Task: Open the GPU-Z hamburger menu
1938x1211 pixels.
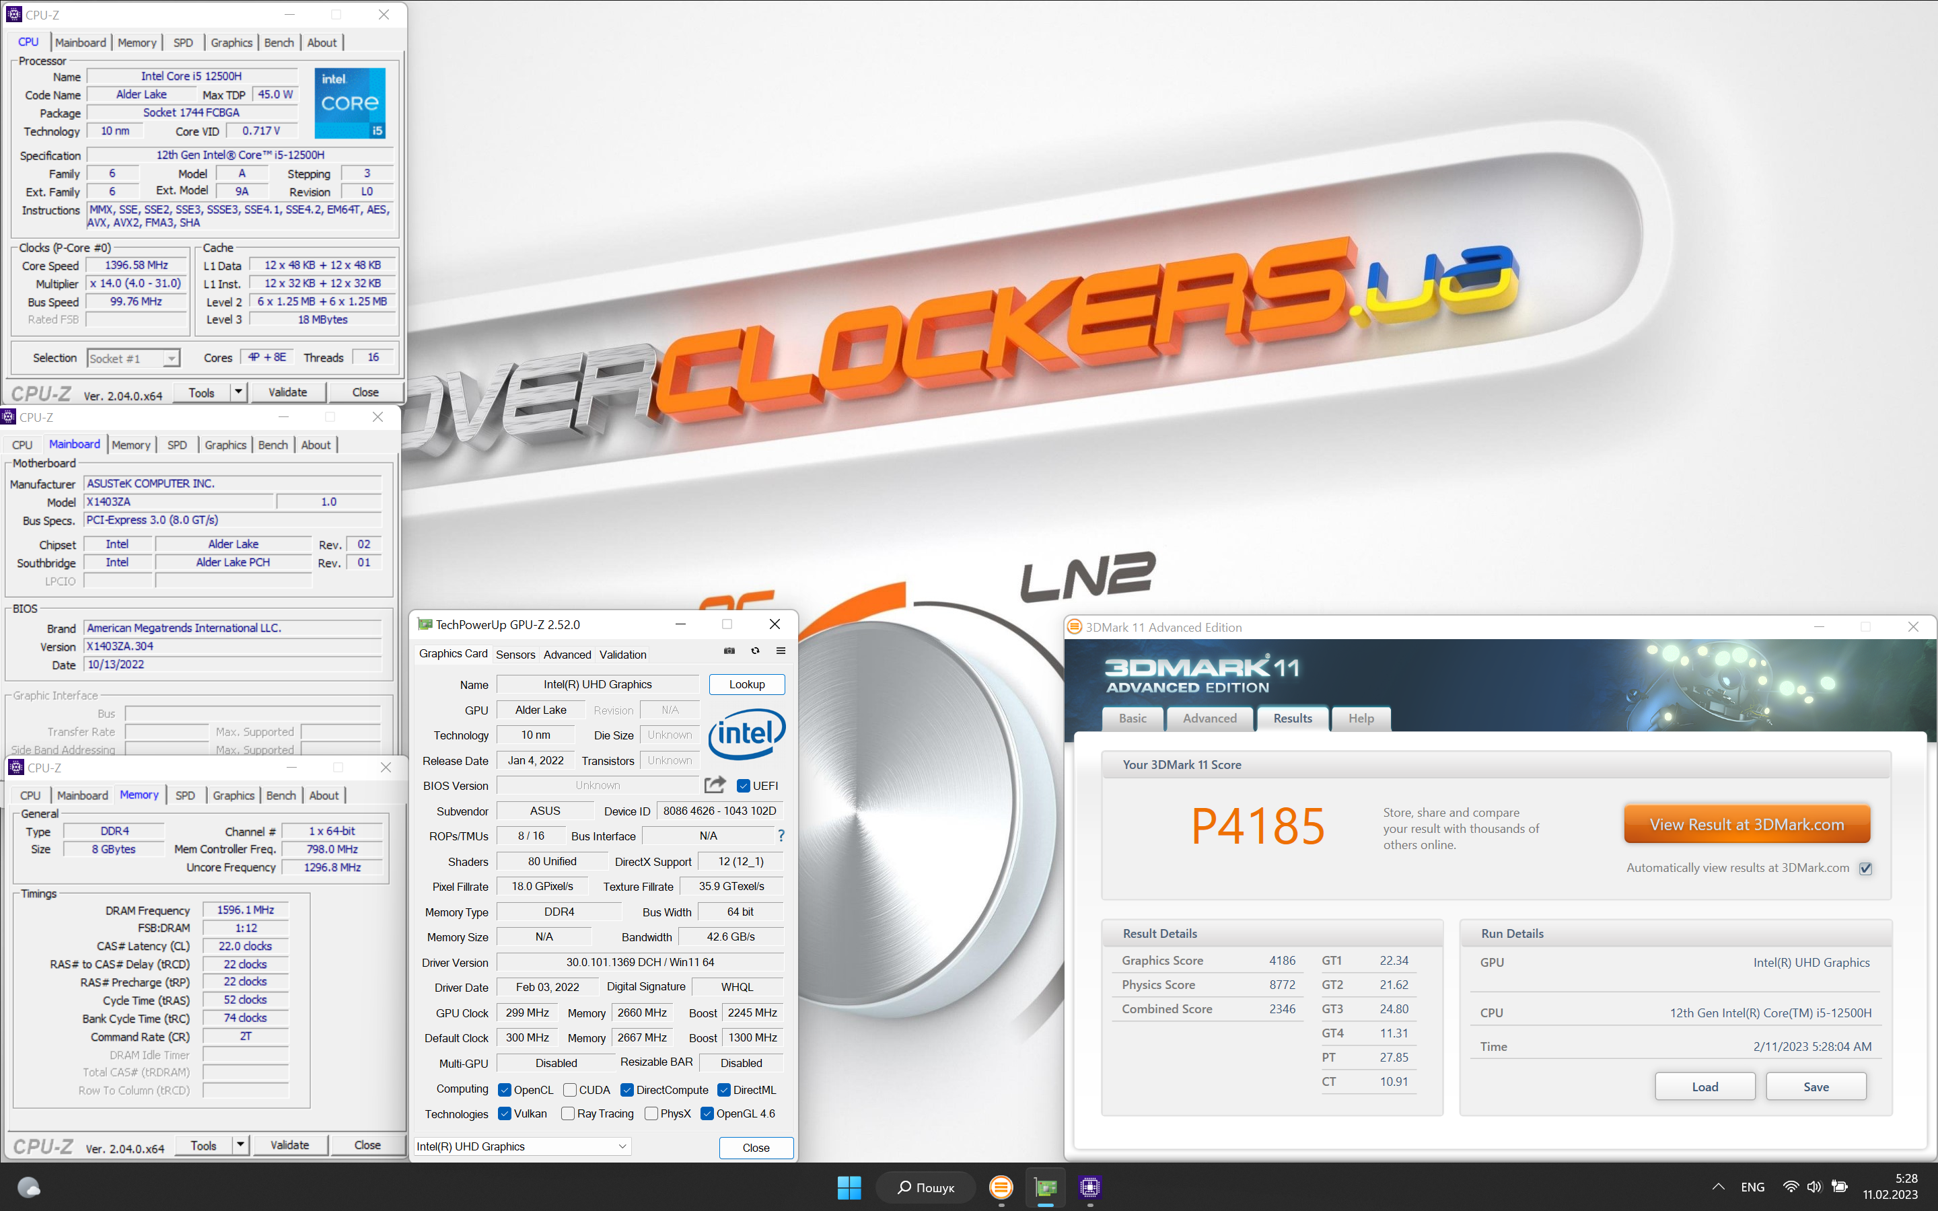Action: 780,651
